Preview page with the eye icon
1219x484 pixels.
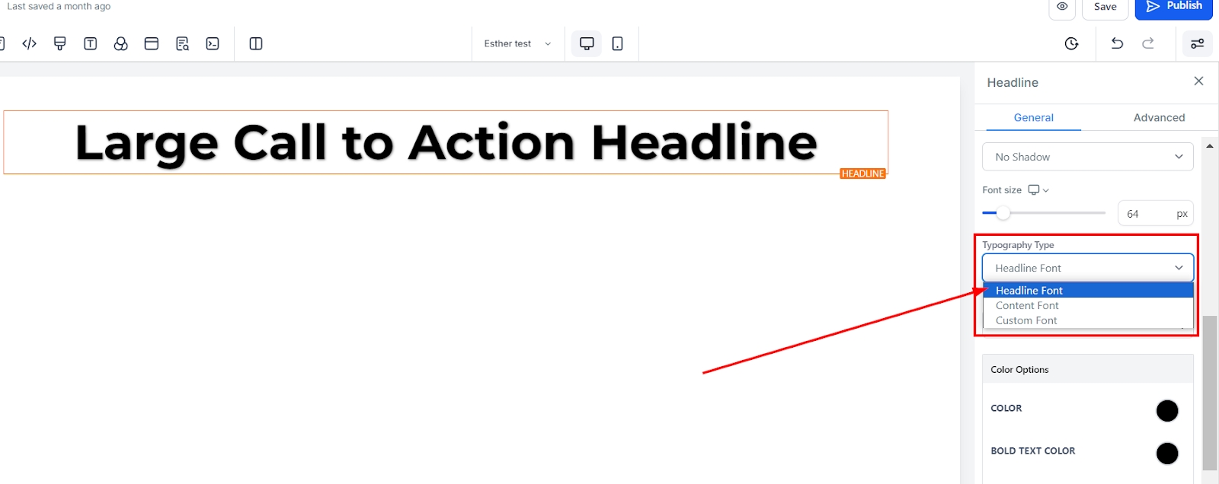(x=1062, y=7)
